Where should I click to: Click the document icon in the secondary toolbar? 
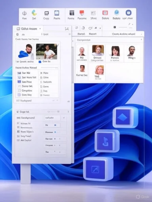click(83, 28)
